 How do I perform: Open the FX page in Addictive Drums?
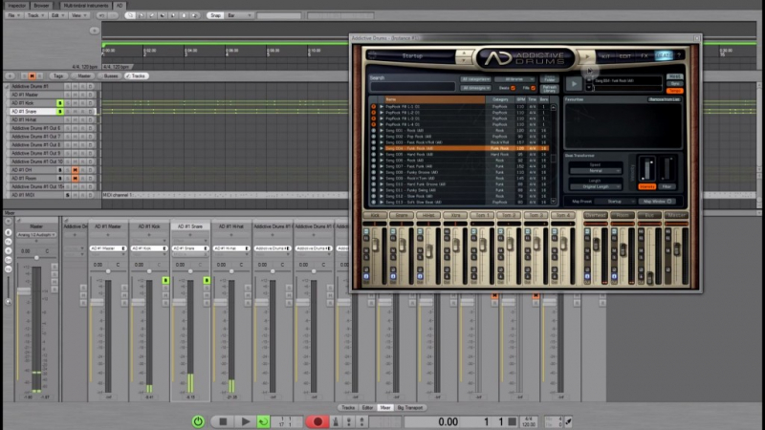click(x=644, y=56)
